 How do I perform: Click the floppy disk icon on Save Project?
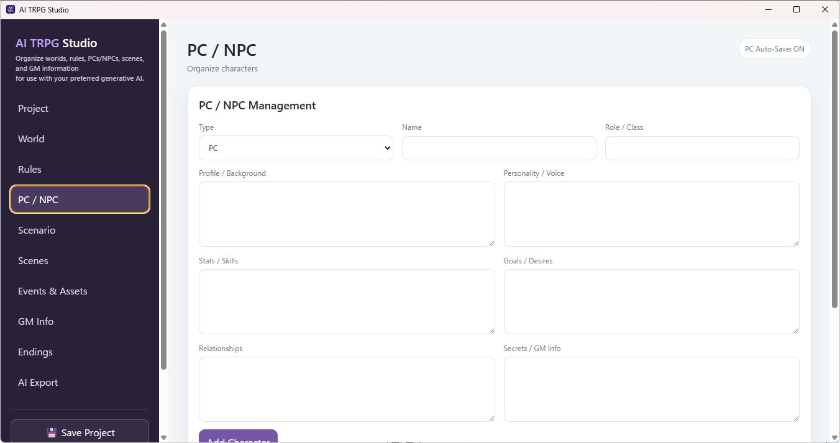click(x=52, y=432)
